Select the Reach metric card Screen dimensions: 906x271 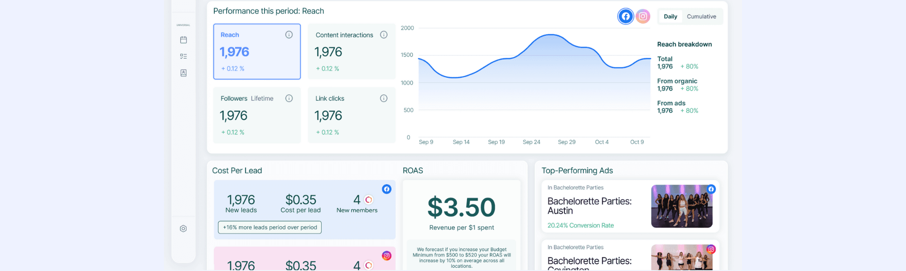pos(257,51)
